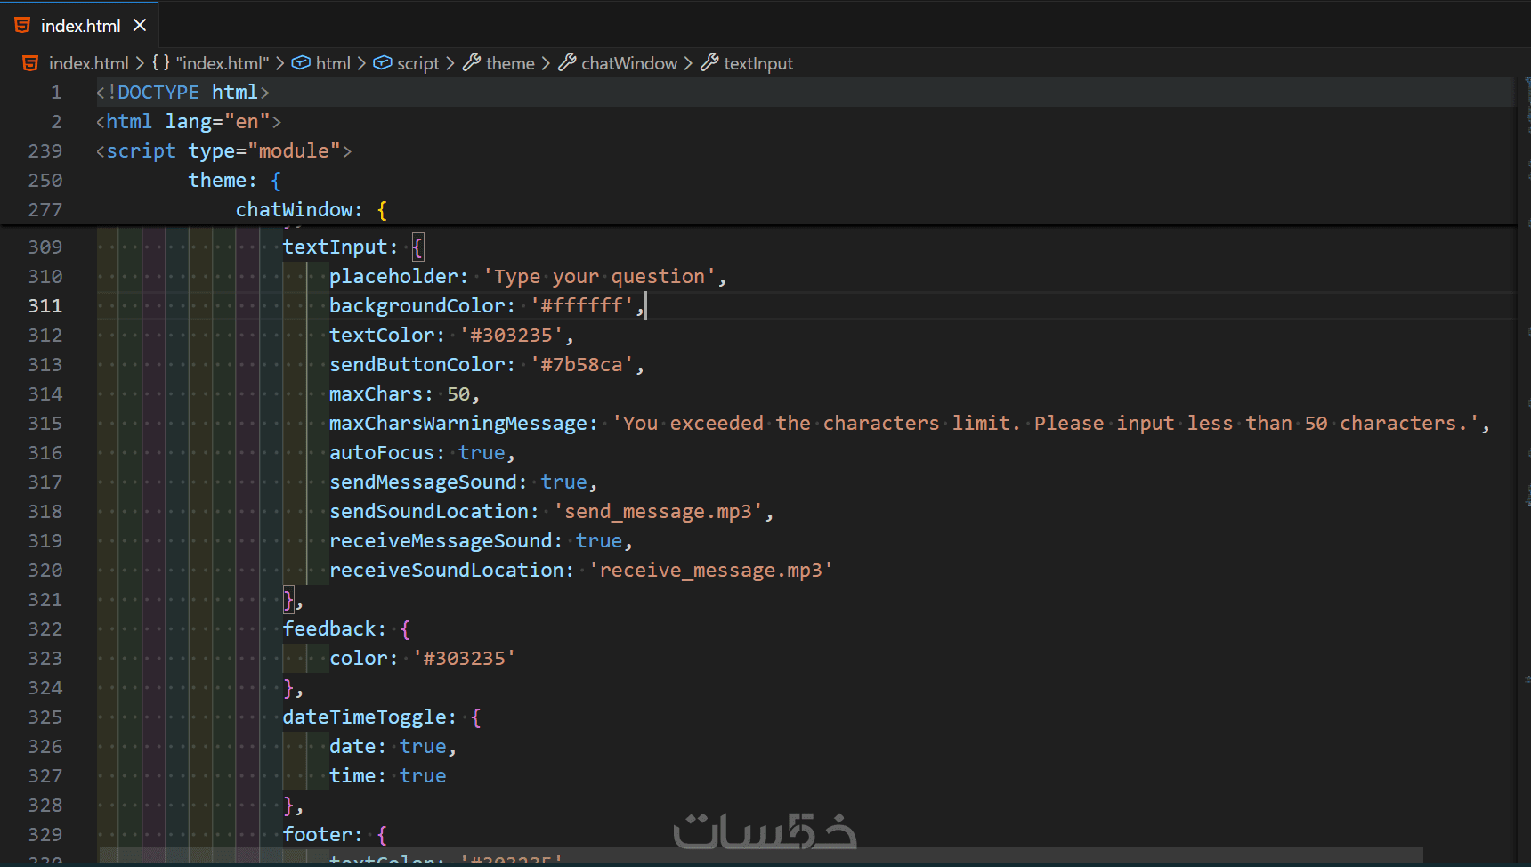Jump to sticky scroll line 'chatWindow: {'
1531x867 pixels.
click(x=296, y=210)
